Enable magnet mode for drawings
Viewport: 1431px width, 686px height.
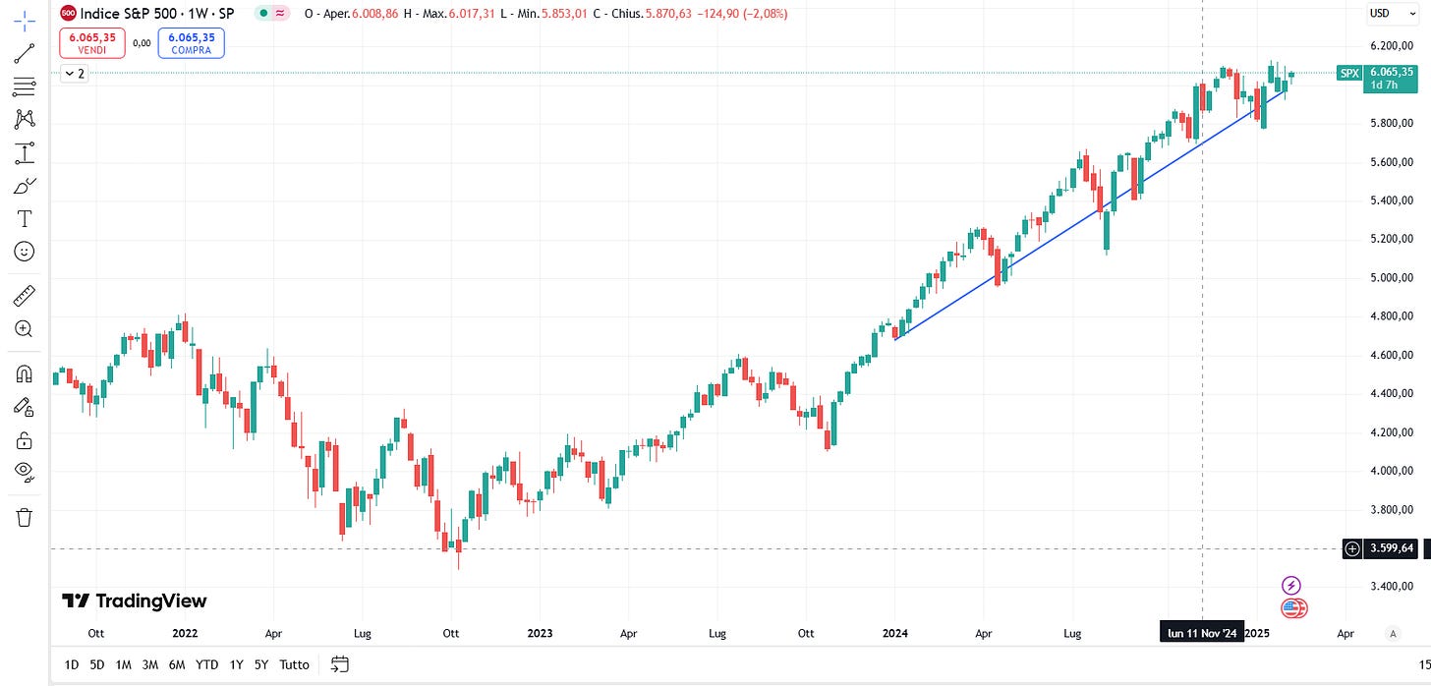coord(24,372)
